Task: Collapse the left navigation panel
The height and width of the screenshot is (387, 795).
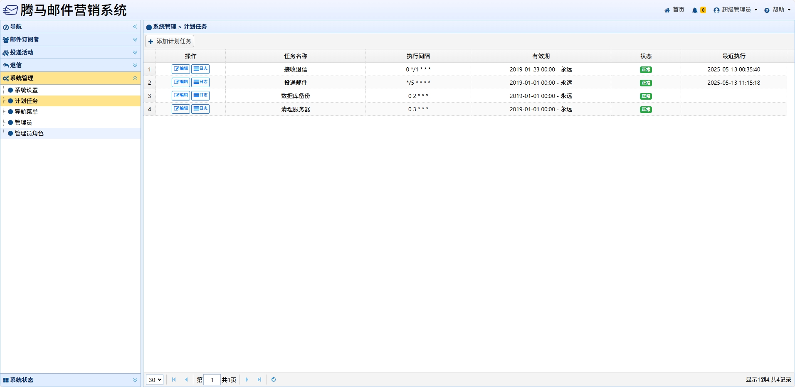Action: pos(135,27)
